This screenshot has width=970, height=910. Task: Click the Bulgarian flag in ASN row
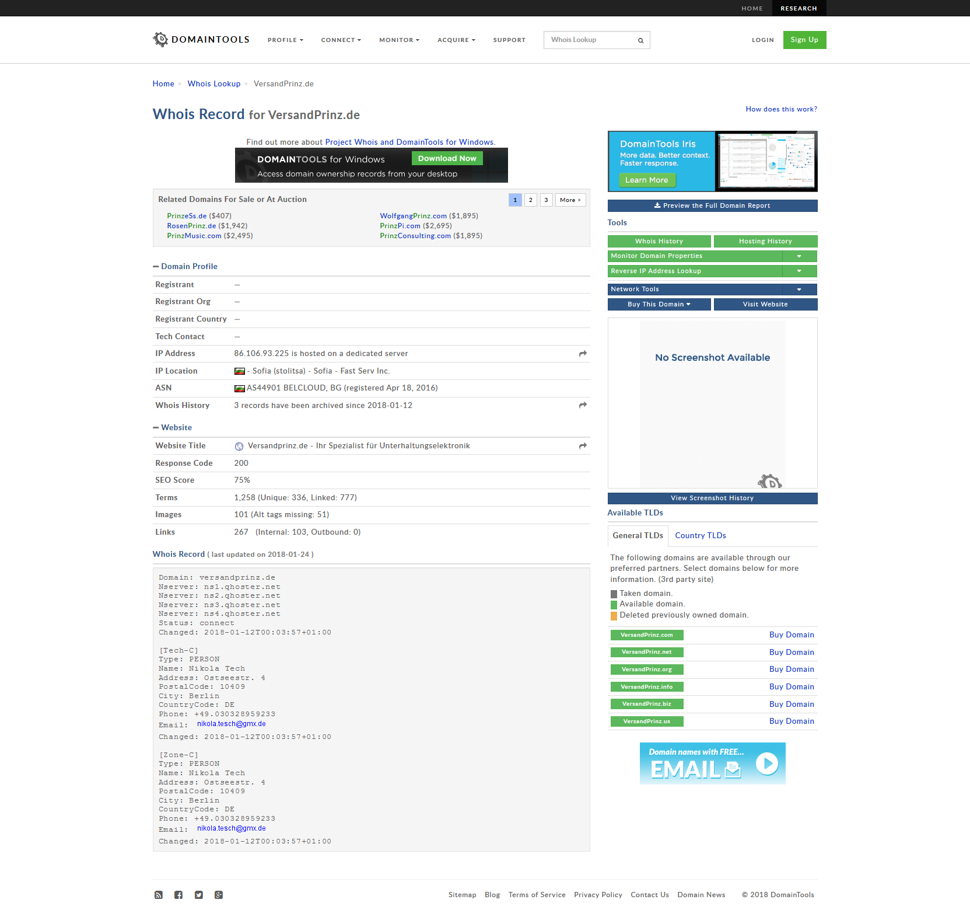tap(239, 388)
